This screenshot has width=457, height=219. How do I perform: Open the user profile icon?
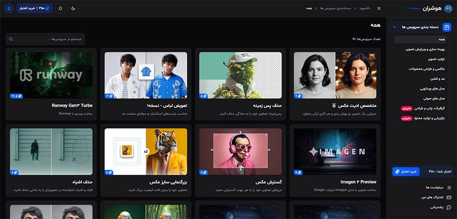click(x=9, y=8)
